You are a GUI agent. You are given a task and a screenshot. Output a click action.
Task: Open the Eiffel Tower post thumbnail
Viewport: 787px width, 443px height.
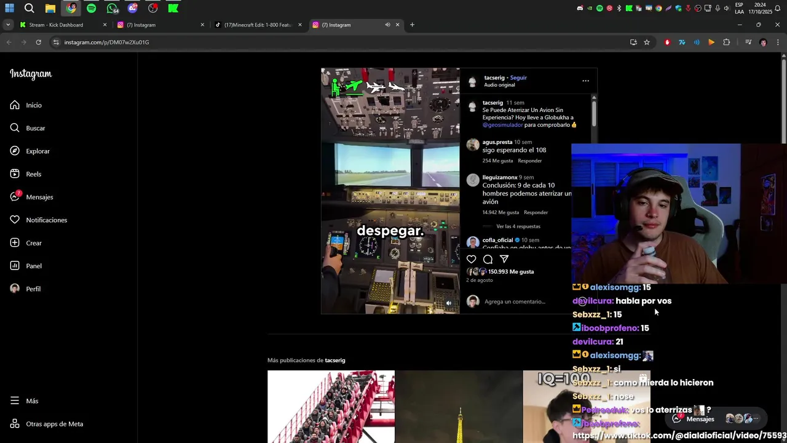pyautogui.click(x=459, y=407)
